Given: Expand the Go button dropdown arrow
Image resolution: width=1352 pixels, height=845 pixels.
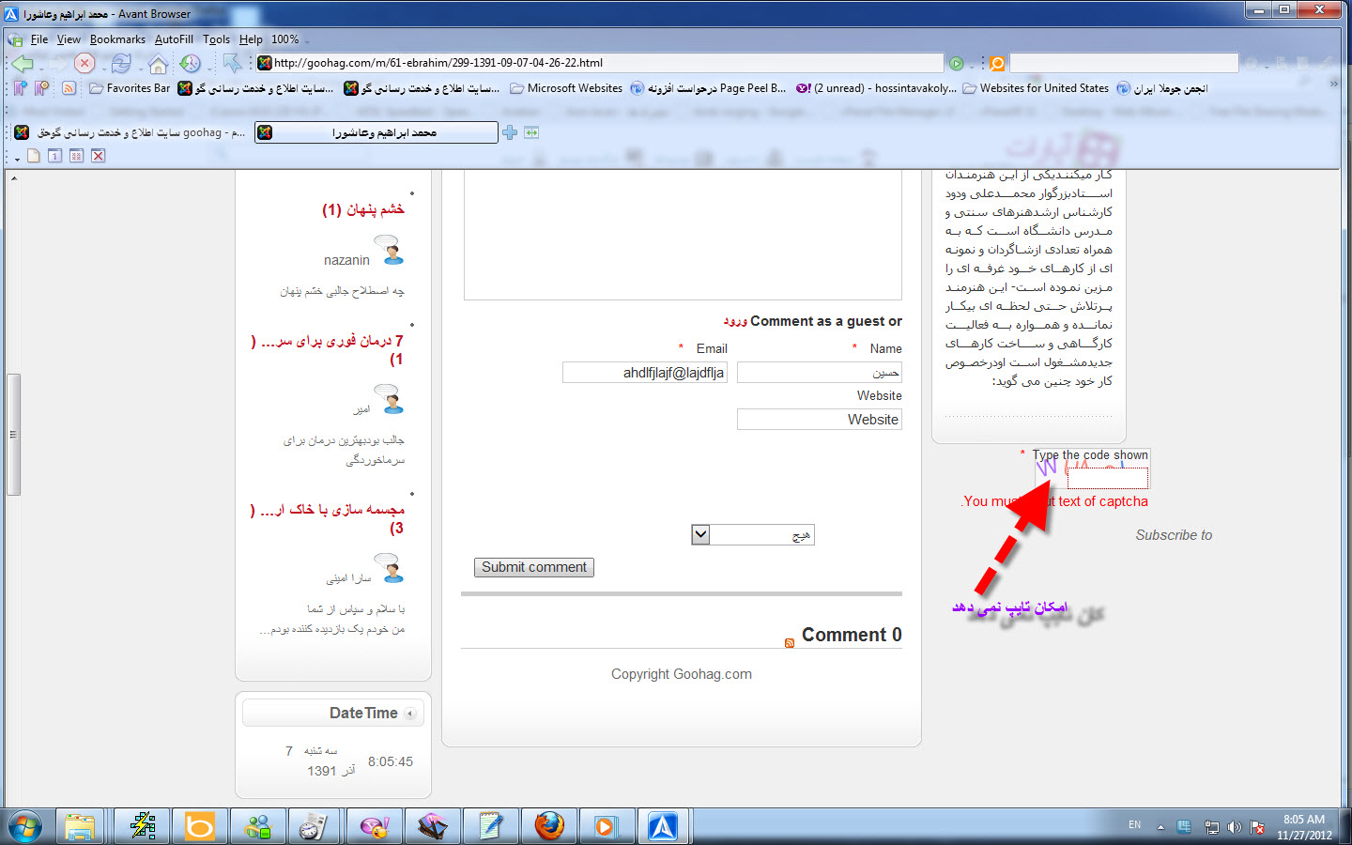Looking at the screenshot, I should tap(971, 67).
